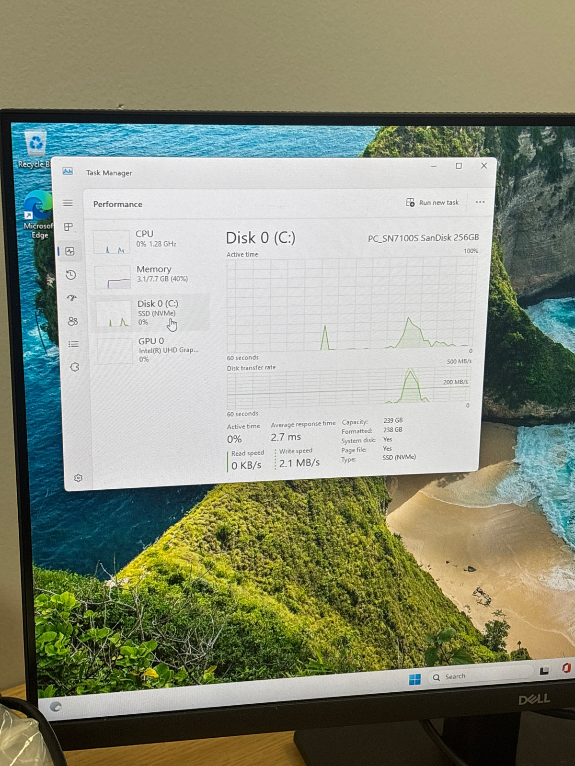Minimize the Task Manager window

[x=434, y=166]
